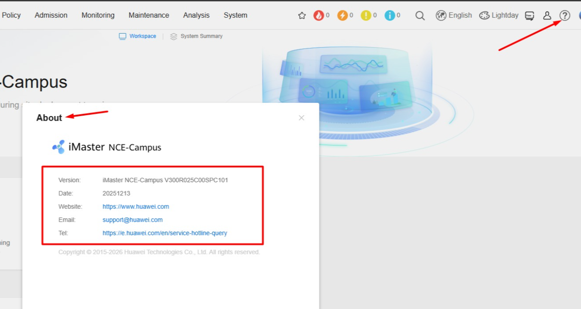Click the version text V300R025C00SPC101

pyautogui.click(x=196, y=180)
